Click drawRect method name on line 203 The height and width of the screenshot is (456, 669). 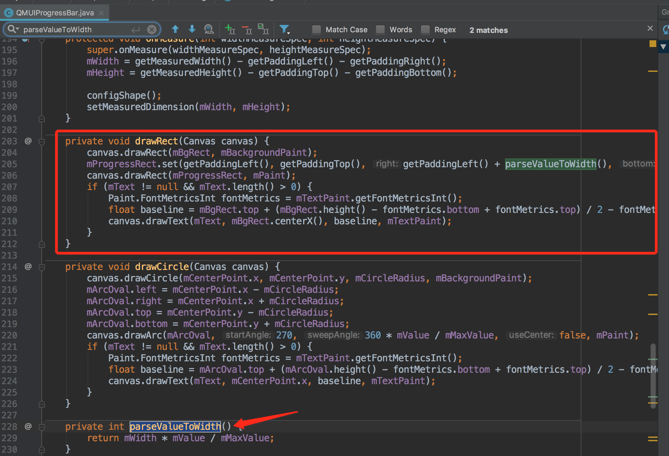point(156,141)
